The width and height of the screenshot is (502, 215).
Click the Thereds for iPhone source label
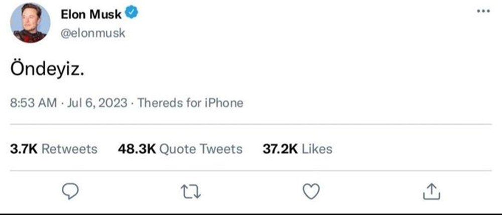tap(190, 103)
